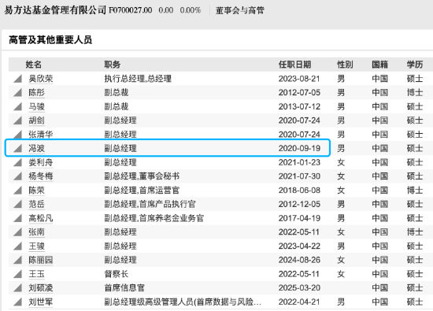The width and height of the screenshot is (433, 311).
Task: Click 高管及其他重要人员 section title
Action: (x=50, y=40)
